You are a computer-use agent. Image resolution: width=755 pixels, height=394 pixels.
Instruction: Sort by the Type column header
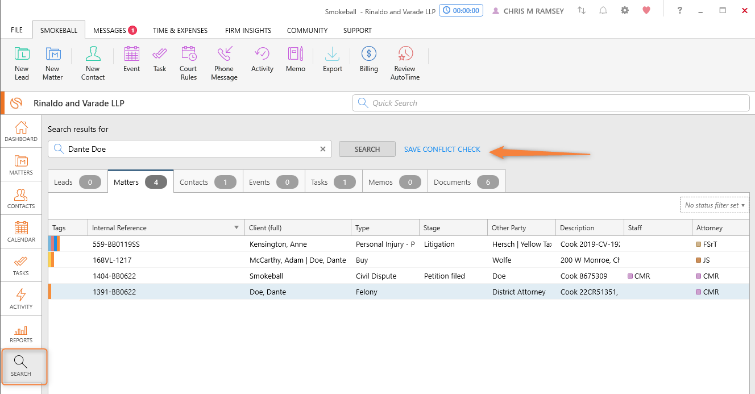point(385,227)
